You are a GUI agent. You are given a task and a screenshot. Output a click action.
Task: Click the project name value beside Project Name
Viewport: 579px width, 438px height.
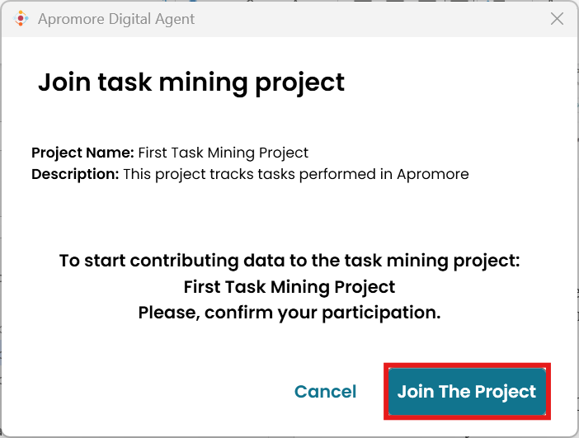coord(223,153)
